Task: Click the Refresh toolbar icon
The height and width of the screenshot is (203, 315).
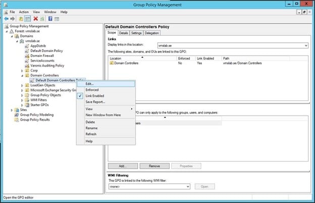Action: point(42,18)
